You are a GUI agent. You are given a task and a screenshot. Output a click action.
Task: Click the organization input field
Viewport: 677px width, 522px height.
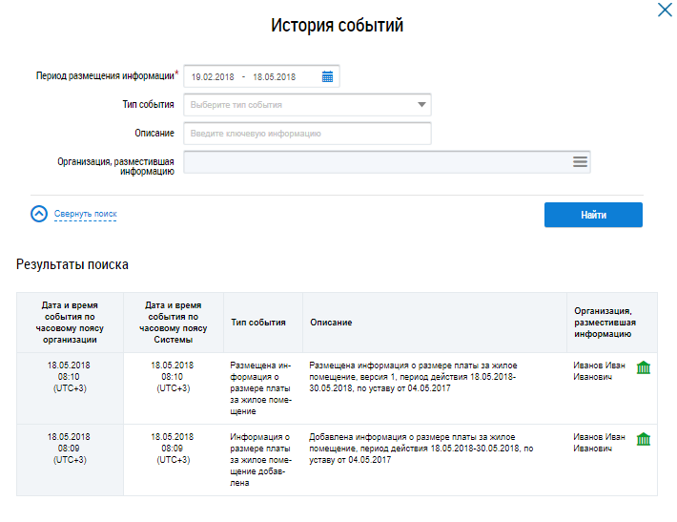click(377, 162)
